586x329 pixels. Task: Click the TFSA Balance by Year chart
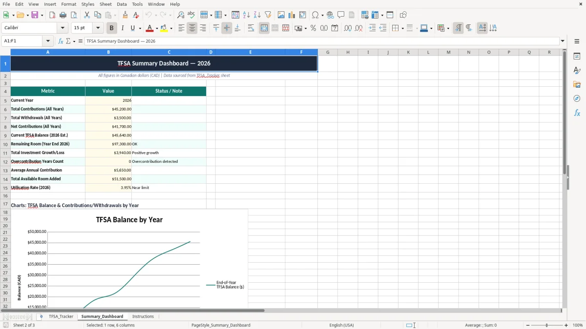tap(129, 259)
